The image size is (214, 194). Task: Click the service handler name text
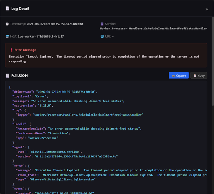click(153, 29)
